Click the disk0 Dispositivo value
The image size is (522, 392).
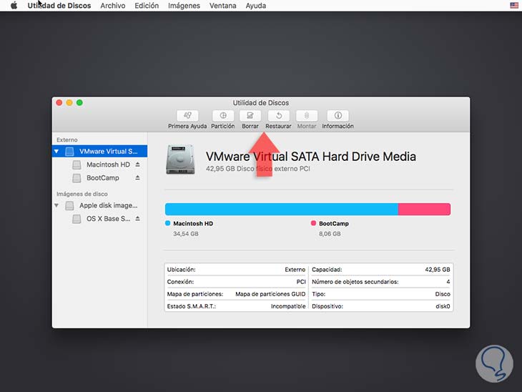443,306
